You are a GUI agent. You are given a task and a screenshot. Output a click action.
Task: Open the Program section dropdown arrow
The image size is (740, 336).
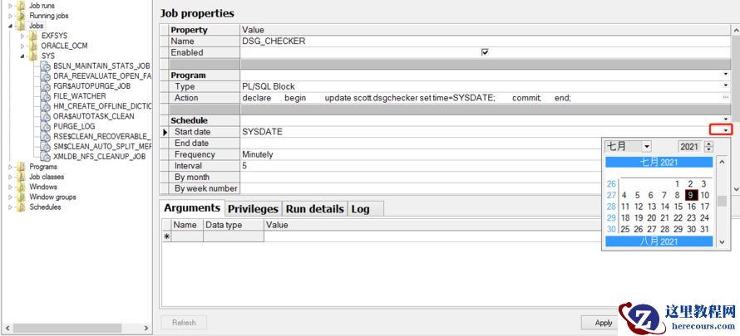tap(726, 75)
